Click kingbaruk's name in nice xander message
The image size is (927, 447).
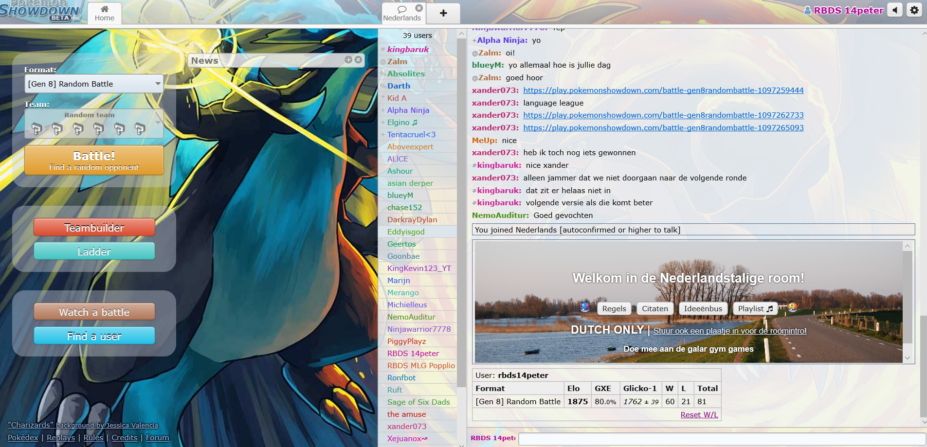[499, 165]
